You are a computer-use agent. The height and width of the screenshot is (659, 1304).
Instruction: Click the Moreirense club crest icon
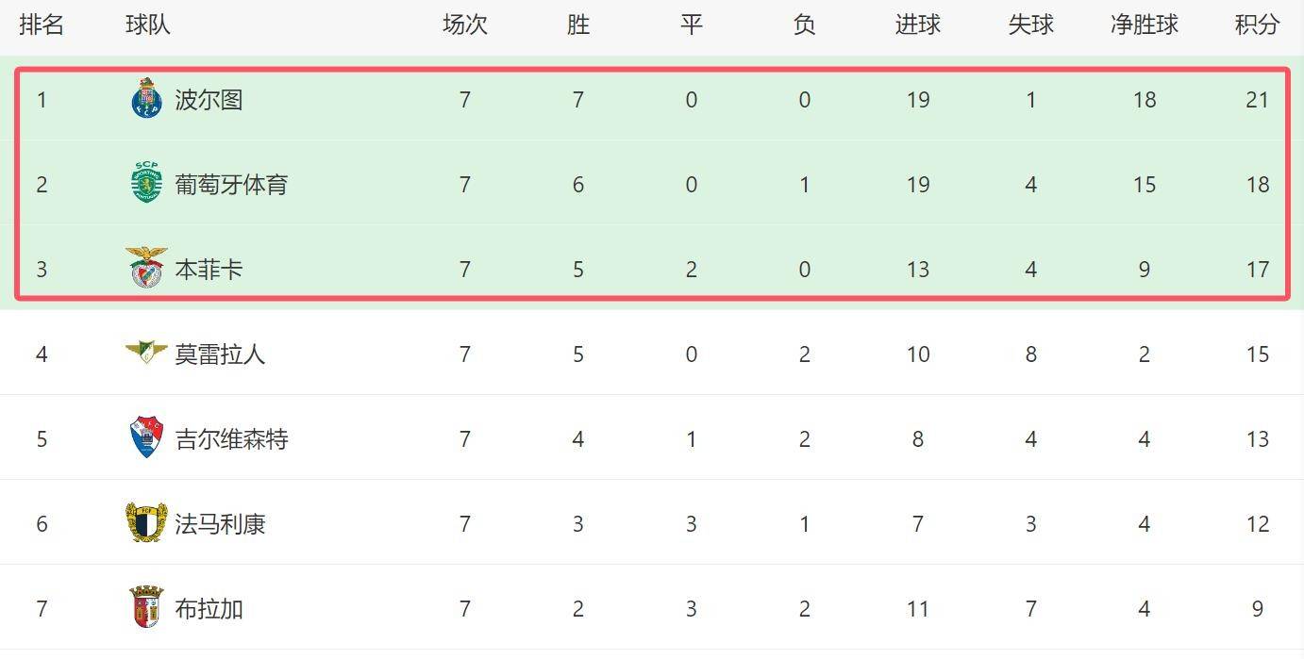click(x=146, y=353)
